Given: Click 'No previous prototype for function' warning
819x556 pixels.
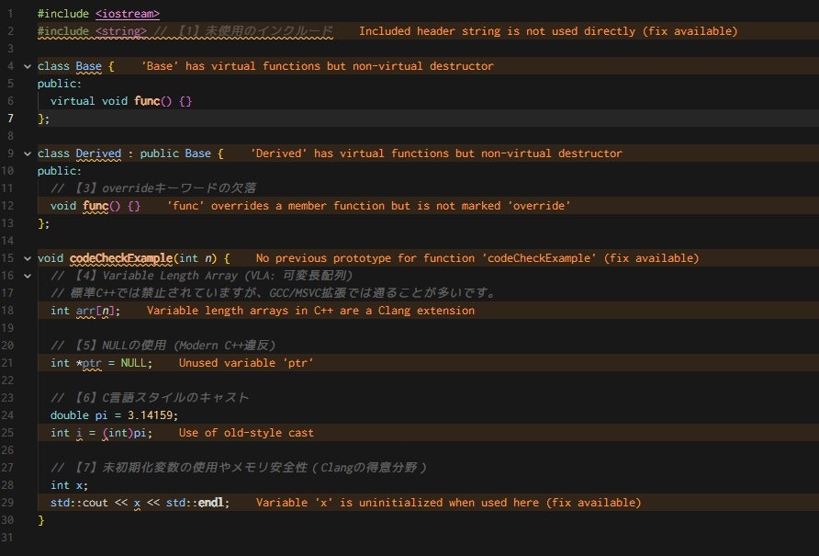Looking at the screenshot, I should coord(477,258).
